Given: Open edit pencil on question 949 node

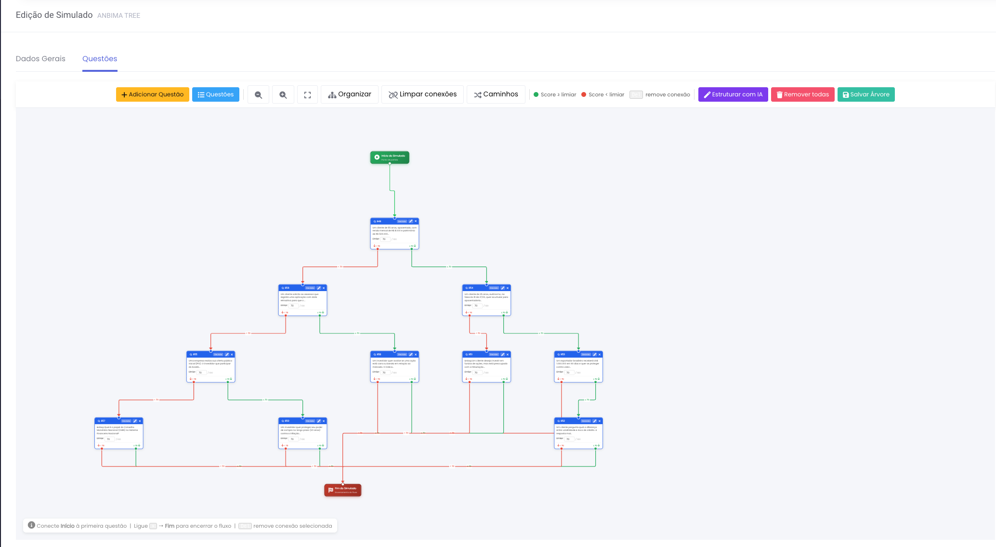Looking at the screenshot, I should pos(411,221).
